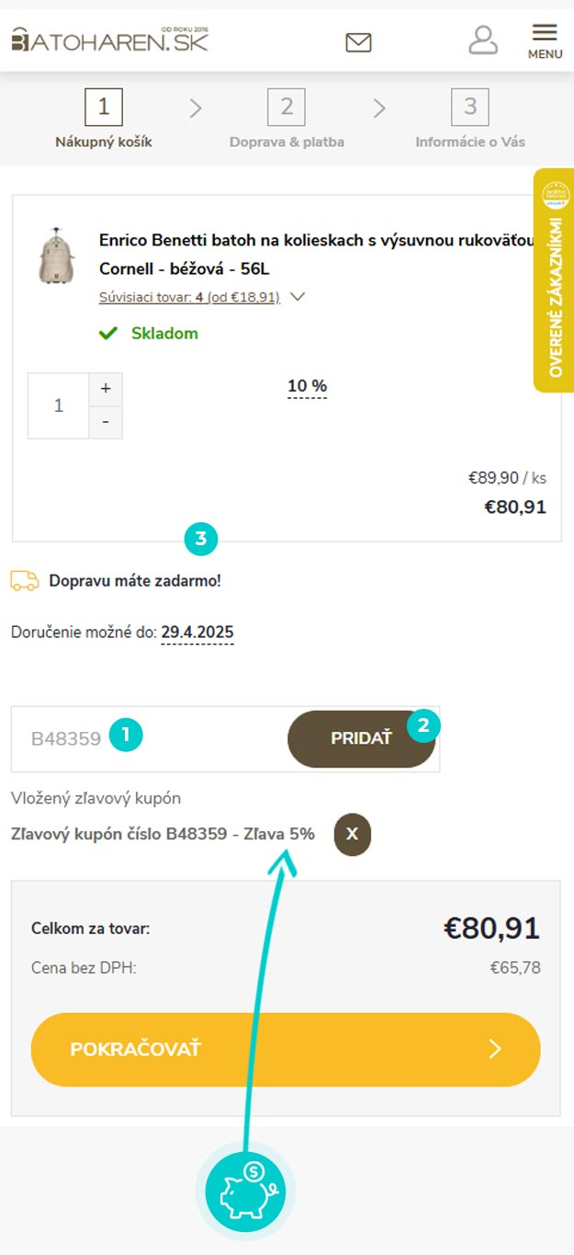
Task: Go to step 2 Doprava & platba
Action: pos(287,120)
